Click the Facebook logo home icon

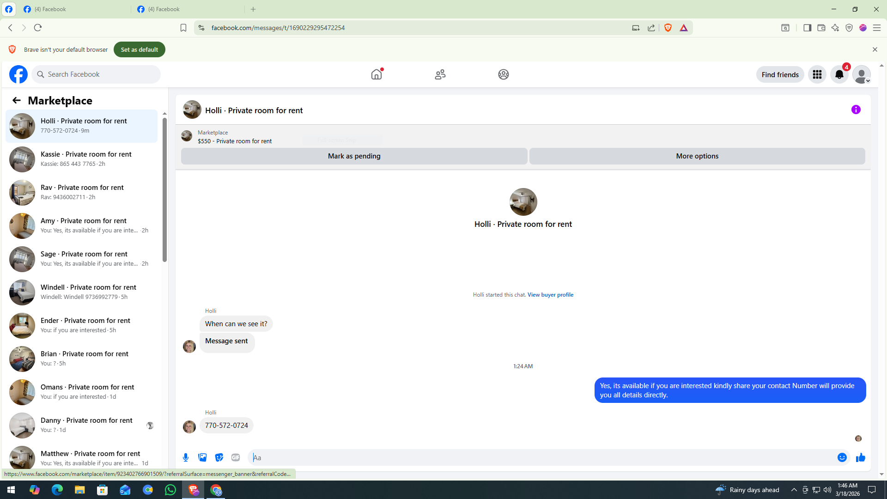pos(18,74)
